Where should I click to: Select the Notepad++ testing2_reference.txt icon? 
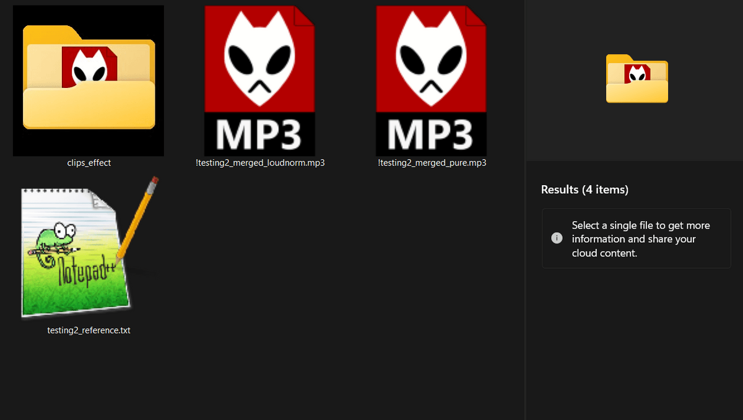click(x=89, y=247)
